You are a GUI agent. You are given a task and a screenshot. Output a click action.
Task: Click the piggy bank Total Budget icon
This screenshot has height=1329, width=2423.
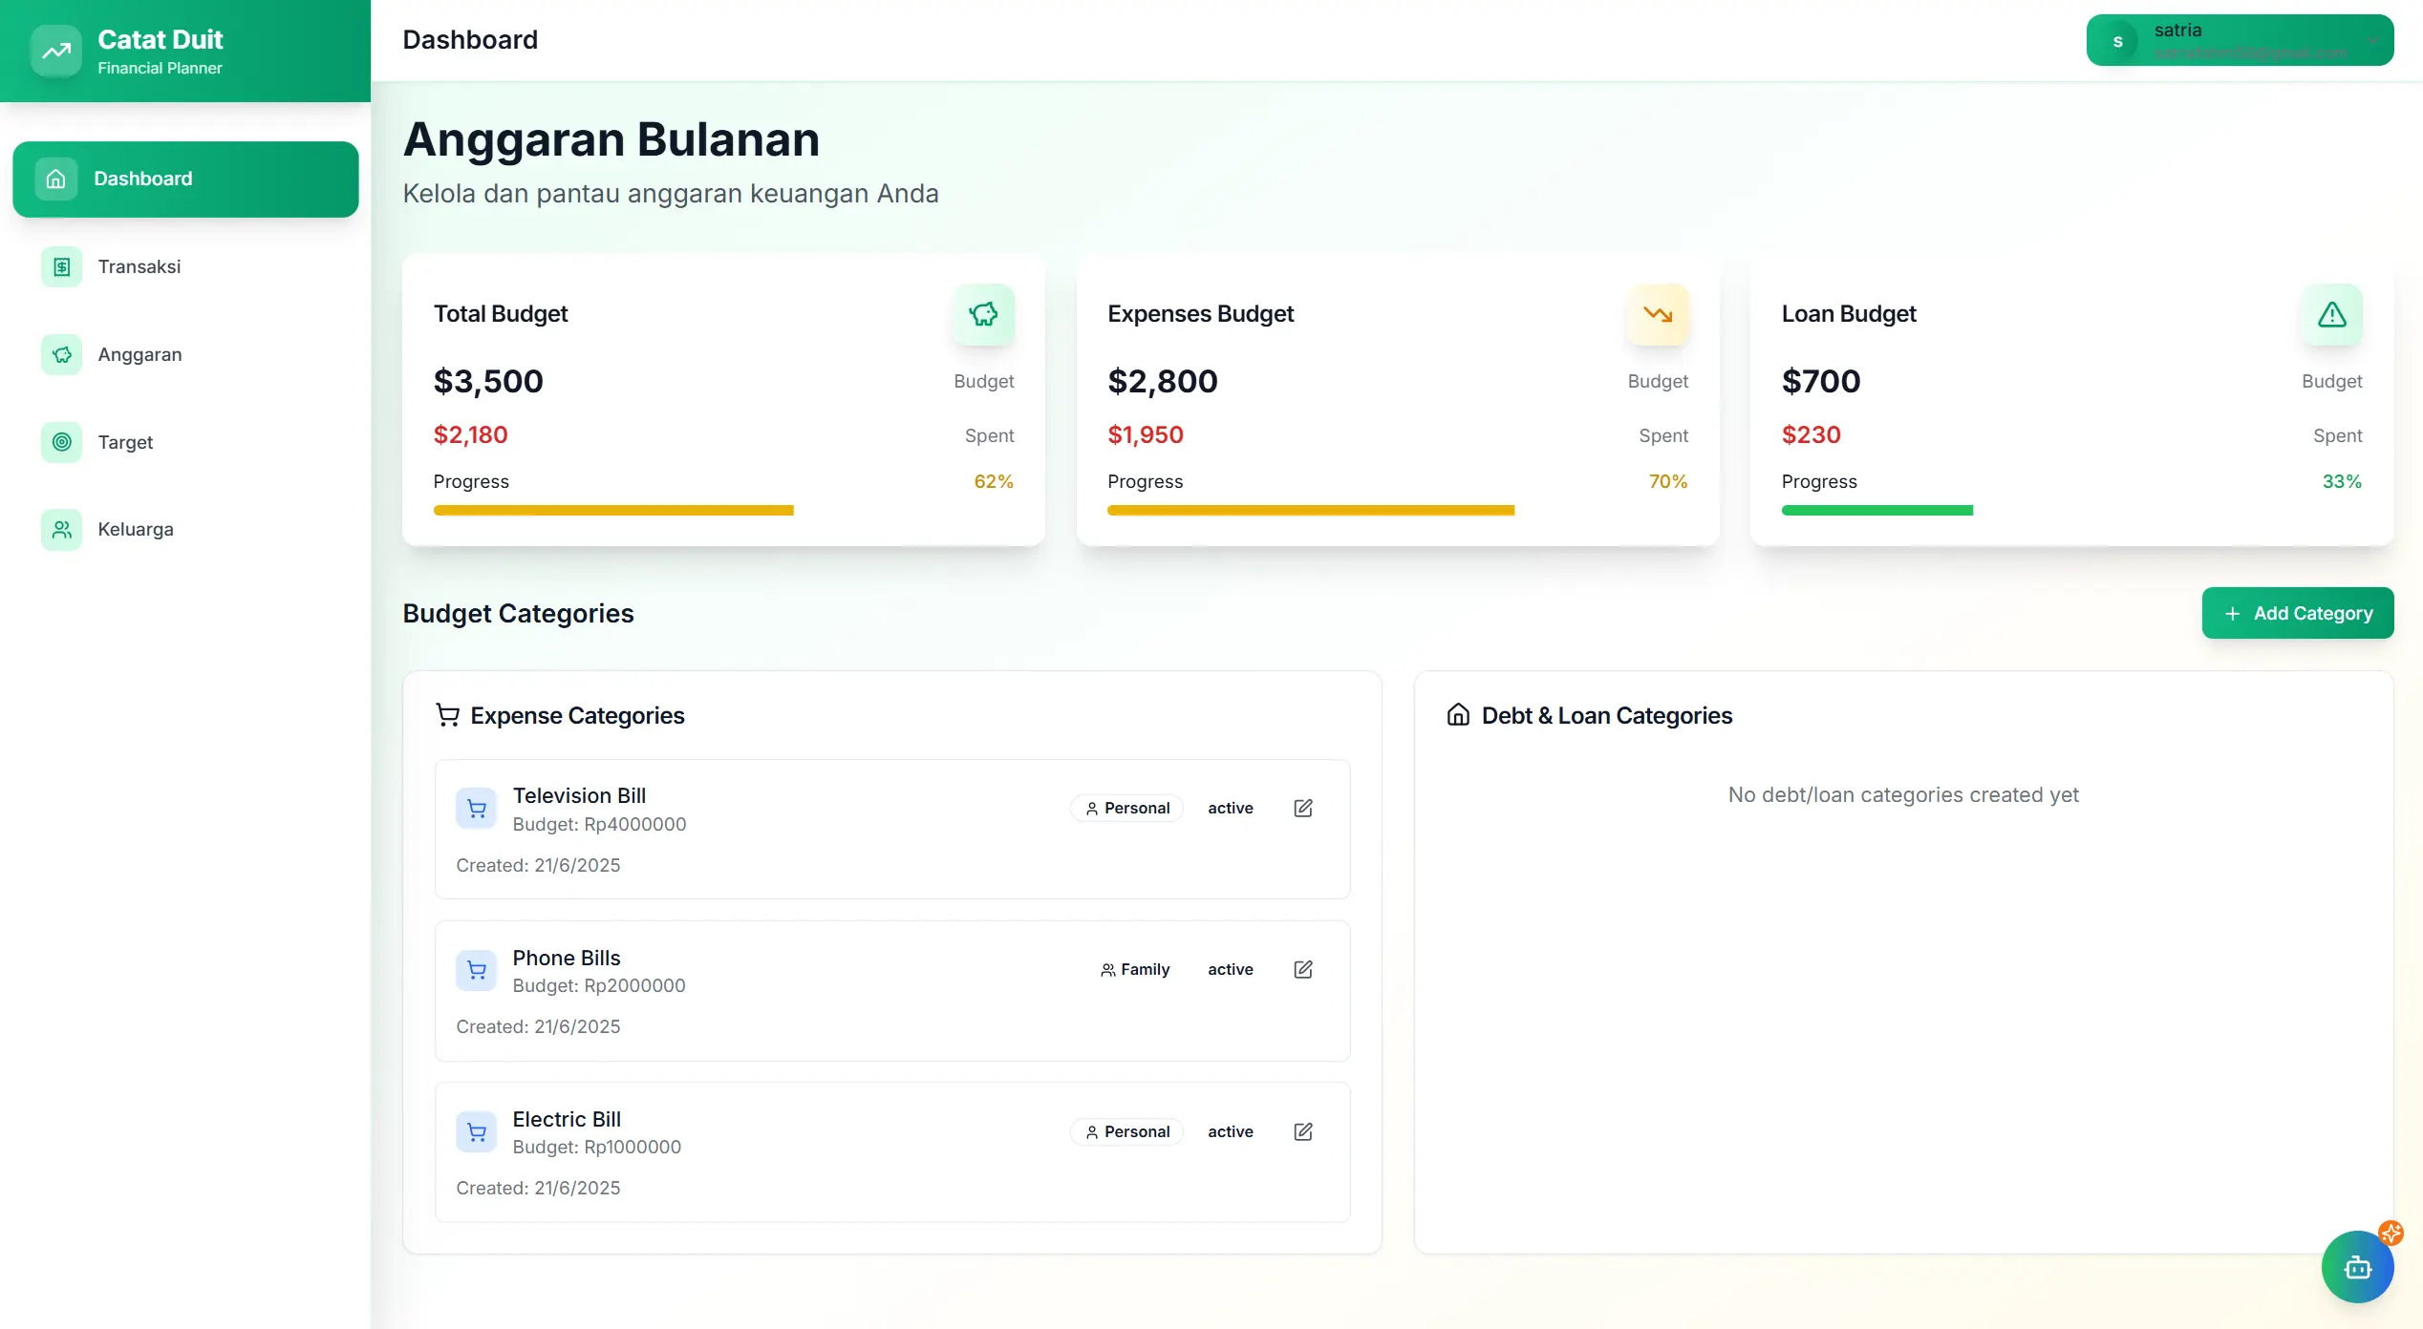[x=983, y=314]
